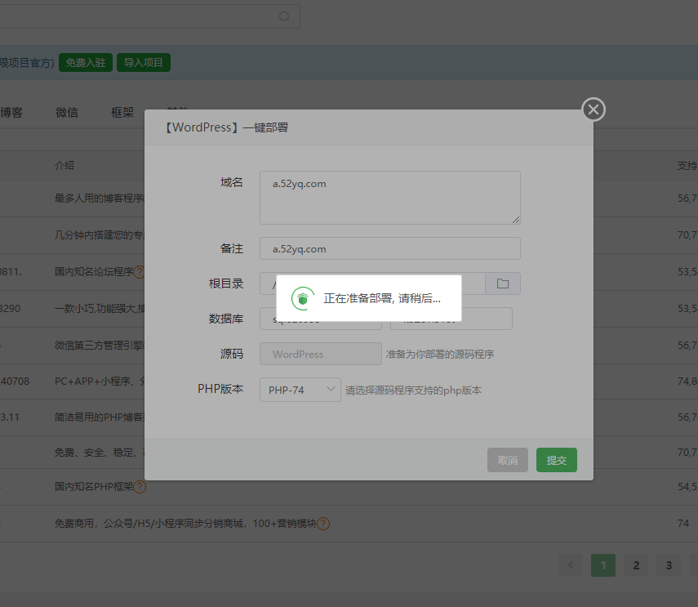
Task: Switch to the 框架 tab
Action: (x=122, y=112)
